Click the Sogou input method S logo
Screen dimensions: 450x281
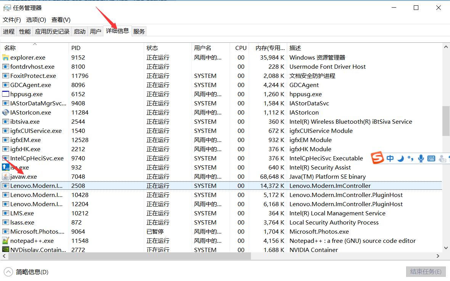[377, 158]
